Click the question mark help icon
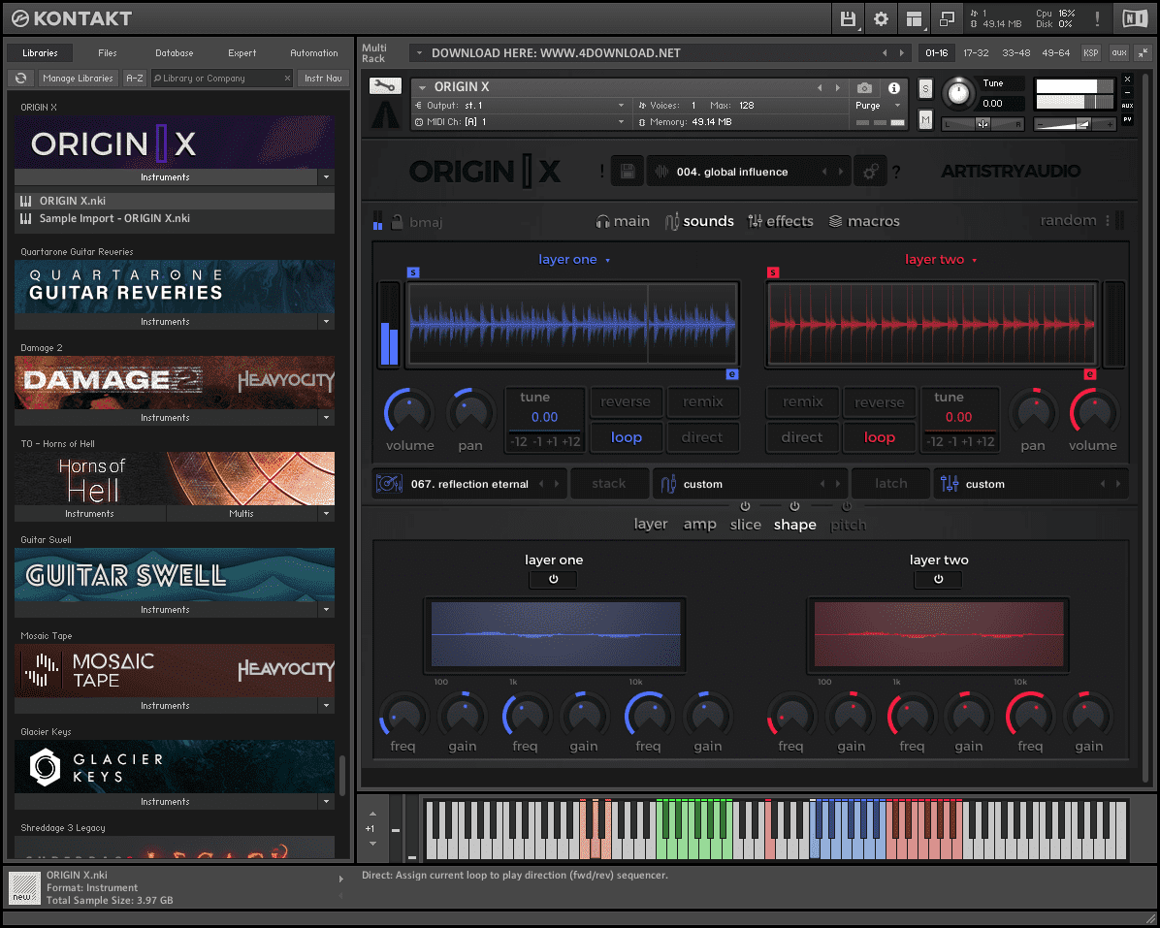 896,173
